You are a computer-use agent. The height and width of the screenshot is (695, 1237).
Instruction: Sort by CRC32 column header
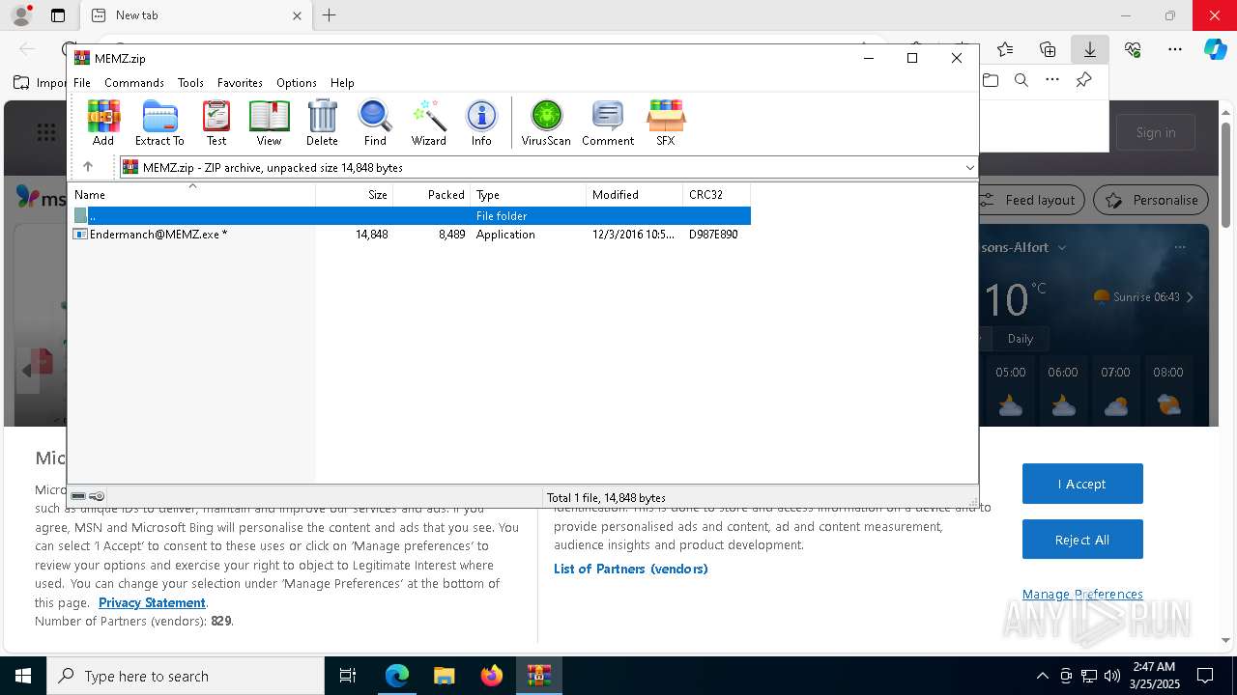point(717,194)
